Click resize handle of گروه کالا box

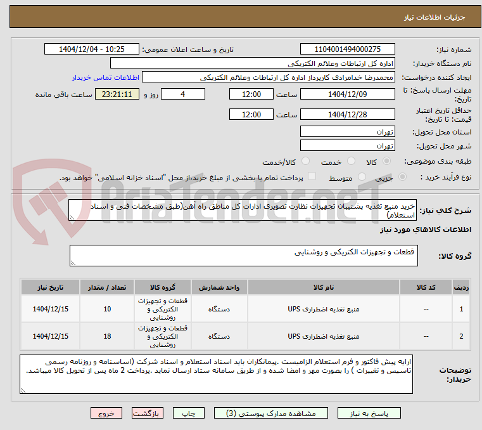click(x=73, y=263)
